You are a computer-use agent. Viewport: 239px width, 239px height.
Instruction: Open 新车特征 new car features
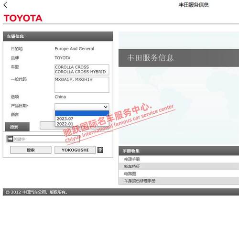point(179,166)
